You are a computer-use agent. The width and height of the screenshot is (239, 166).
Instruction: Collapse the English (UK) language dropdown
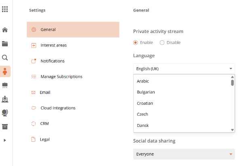(184, 69)
